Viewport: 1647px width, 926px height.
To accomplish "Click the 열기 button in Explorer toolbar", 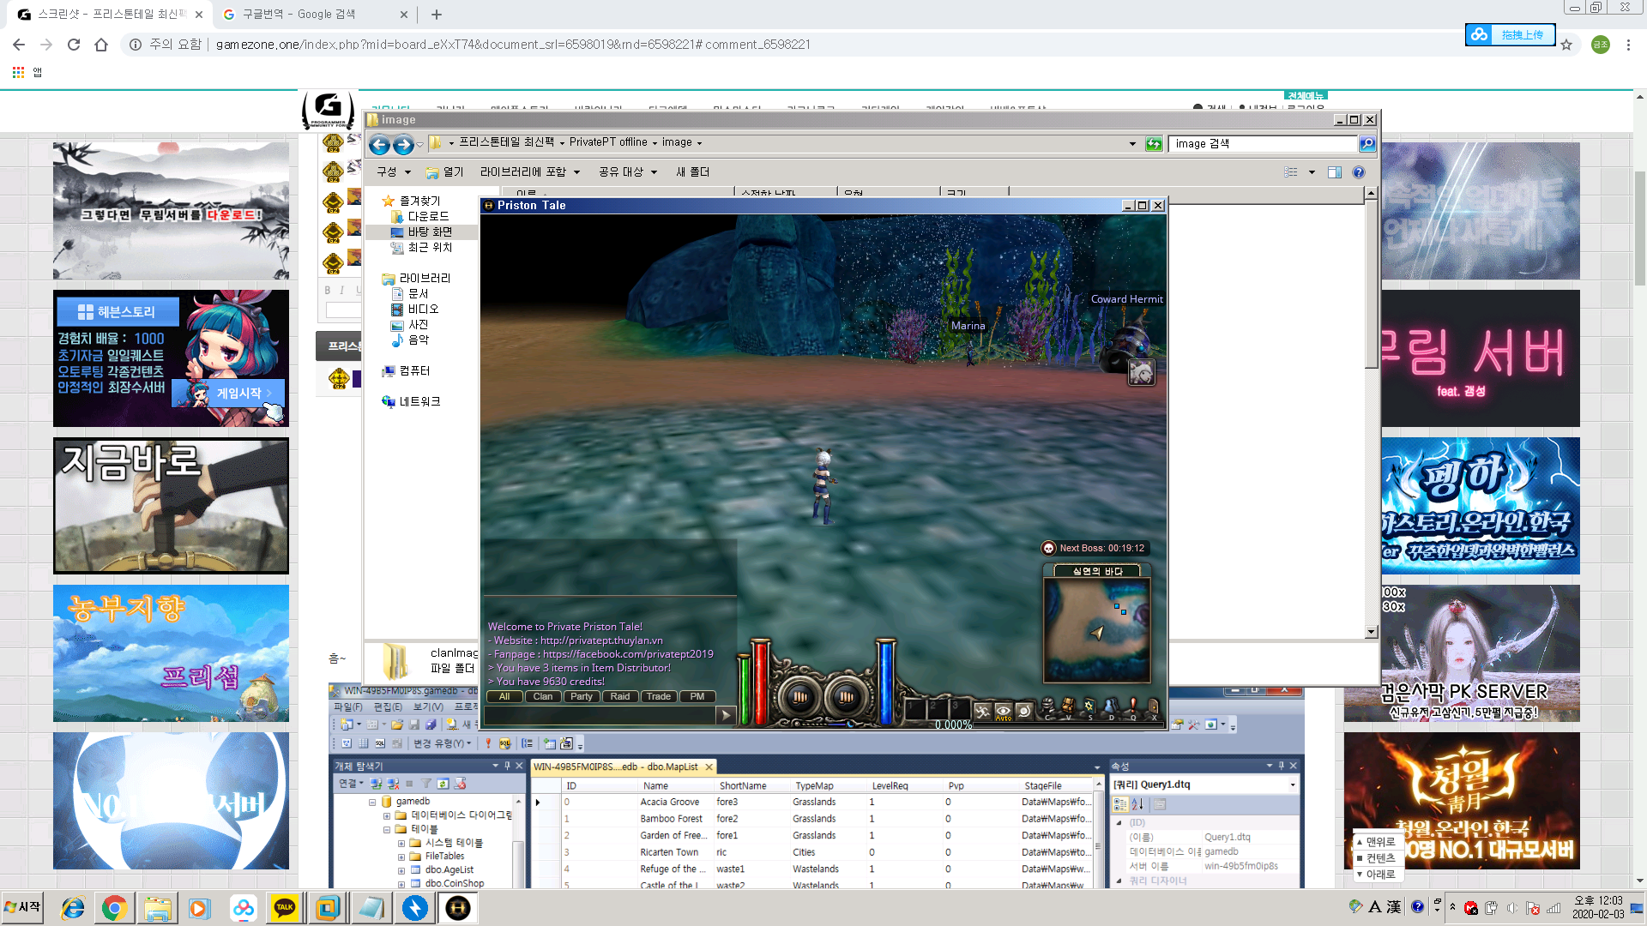I will point(445,172).
